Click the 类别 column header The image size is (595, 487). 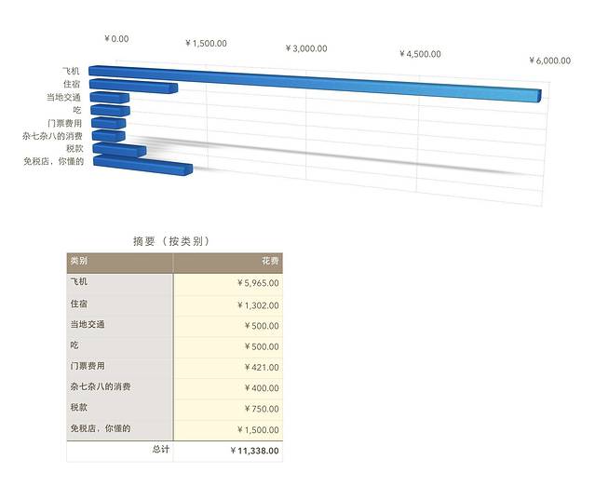click(119, 262)
